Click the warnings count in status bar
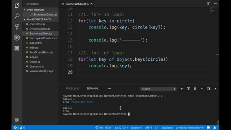 pyautogui.click(x=22, y=127)
